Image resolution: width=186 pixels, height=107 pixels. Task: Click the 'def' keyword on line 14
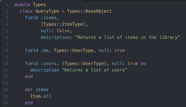click(x=29, y=90)
